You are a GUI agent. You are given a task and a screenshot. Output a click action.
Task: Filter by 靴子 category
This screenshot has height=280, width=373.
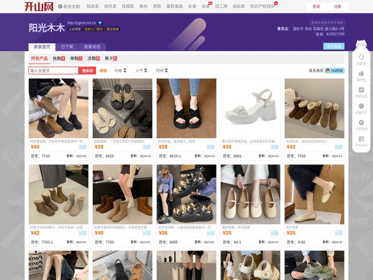[111, 58]
